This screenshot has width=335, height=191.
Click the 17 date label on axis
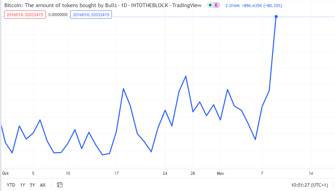point(116,173)
